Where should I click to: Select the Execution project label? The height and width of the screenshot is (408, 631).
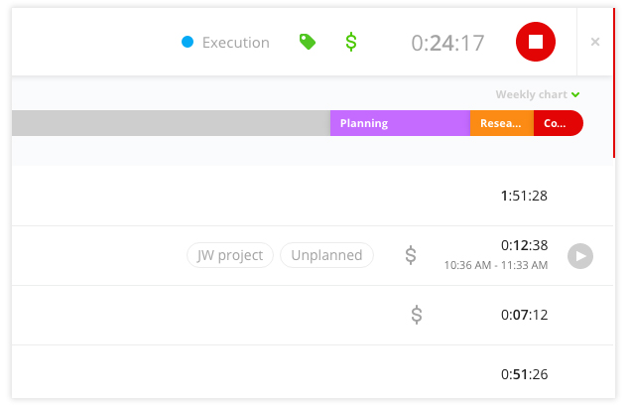tap(235, 43)
